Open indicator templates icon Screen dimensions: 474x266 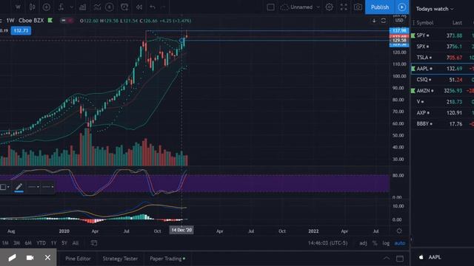click(x=97, y=7)
